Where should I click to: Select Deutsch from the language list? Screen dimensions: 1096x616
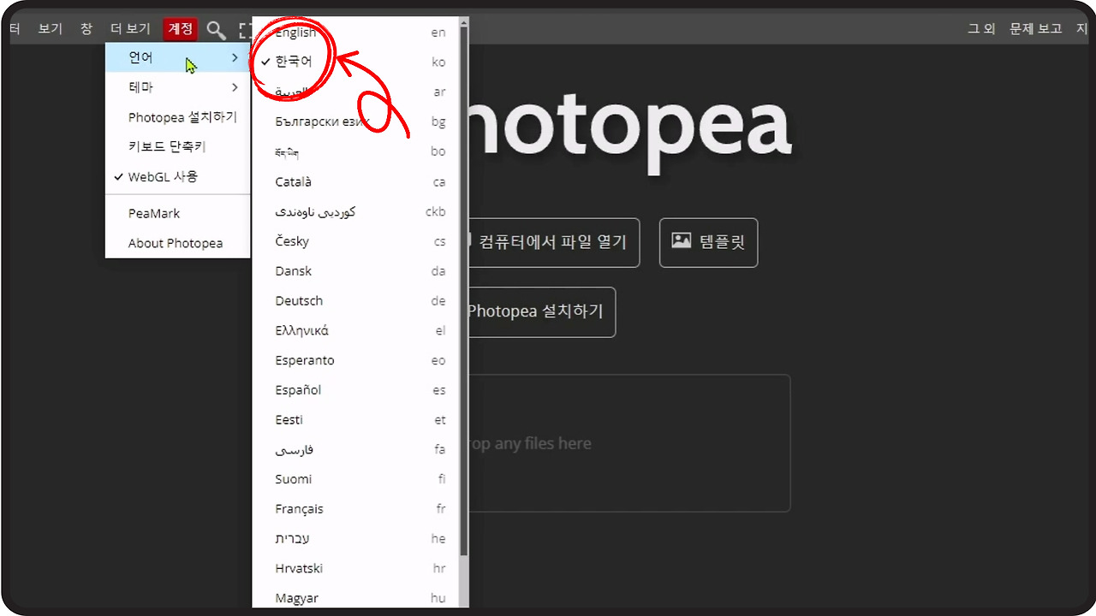[x=299, y=300]
